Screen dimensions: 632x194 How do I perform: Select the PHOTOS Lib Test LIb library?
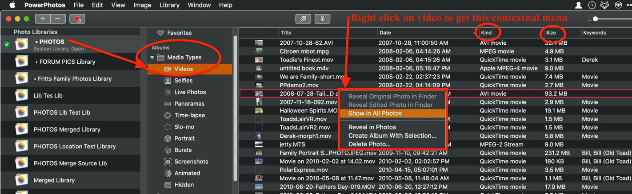coord(70,113)
